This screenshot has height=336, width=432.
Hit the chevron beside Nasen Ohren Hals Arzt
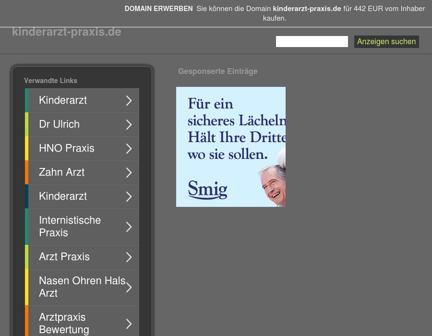point(129,288)
